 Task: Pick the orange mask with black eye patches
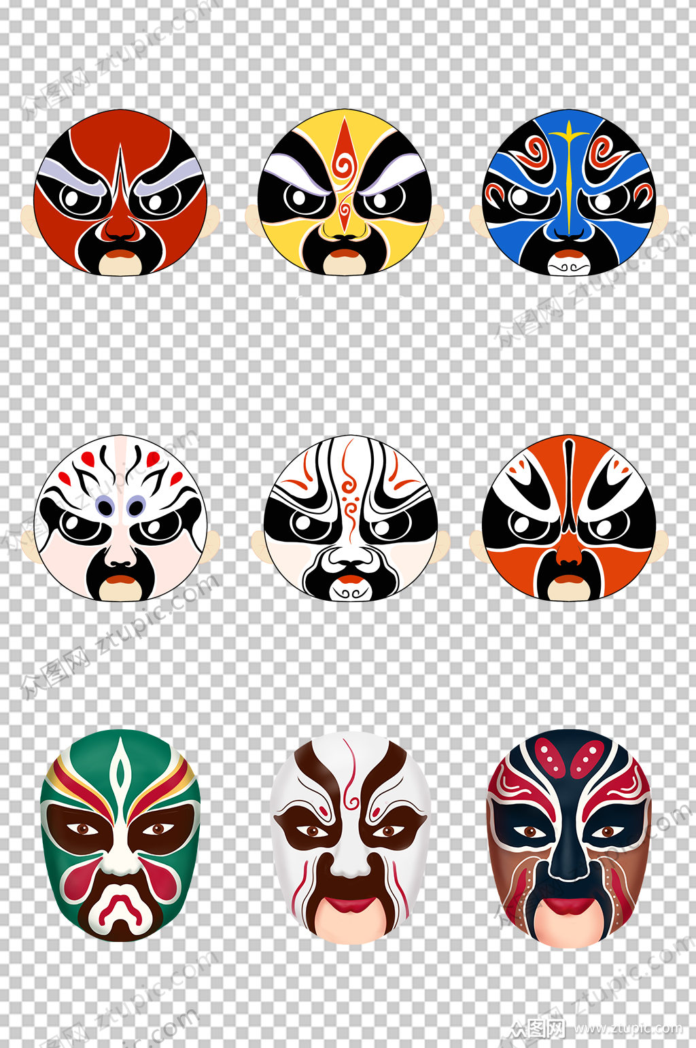(x=569, y=518)
